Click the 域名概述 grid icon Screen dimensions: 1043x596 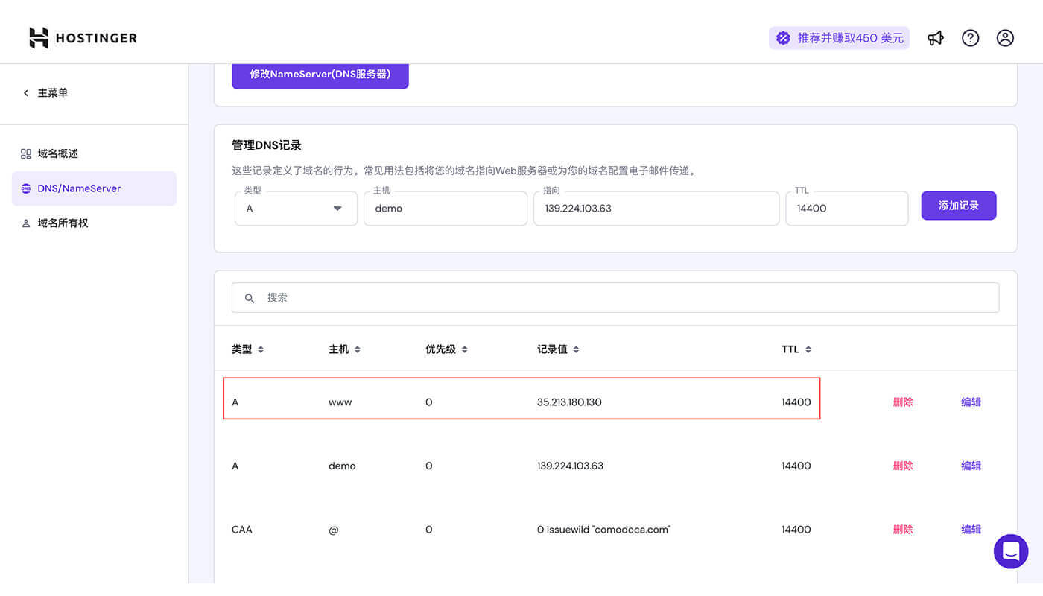(x=26, y=153)
